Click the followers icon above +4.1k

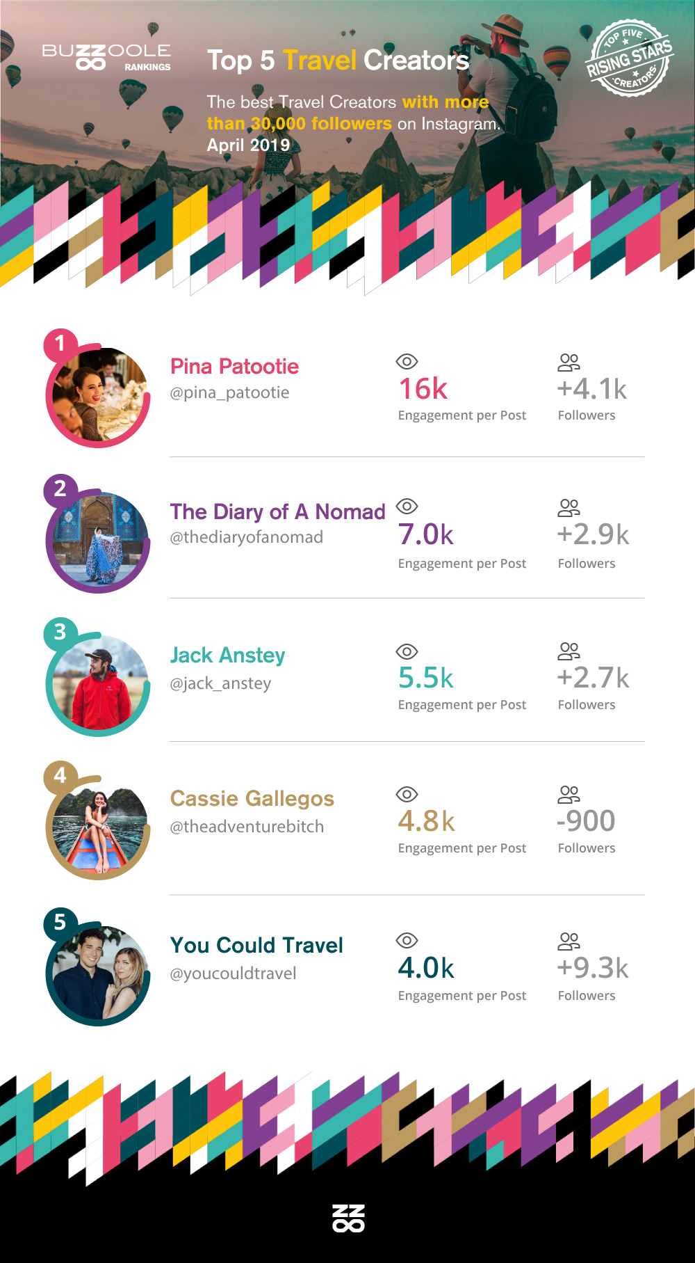569,362
